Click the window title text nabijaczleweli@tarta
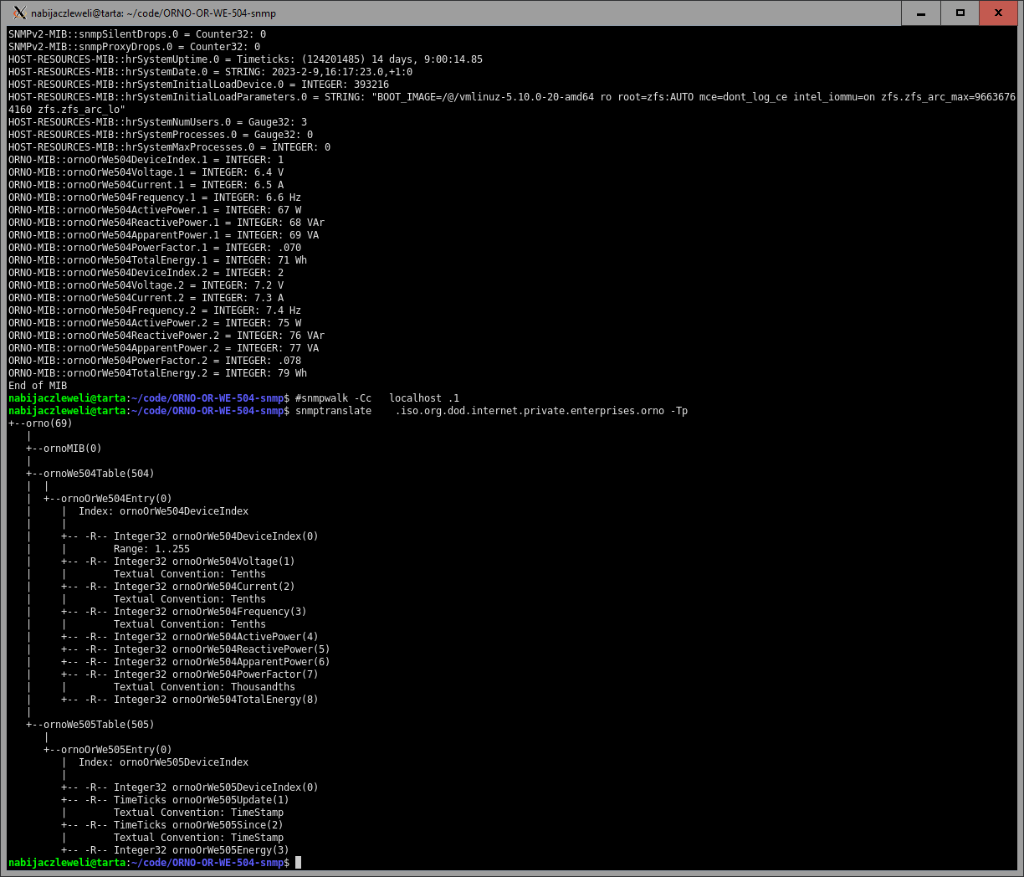The height and width of the screenshot is (877, 1024). [x=153, y=13]
